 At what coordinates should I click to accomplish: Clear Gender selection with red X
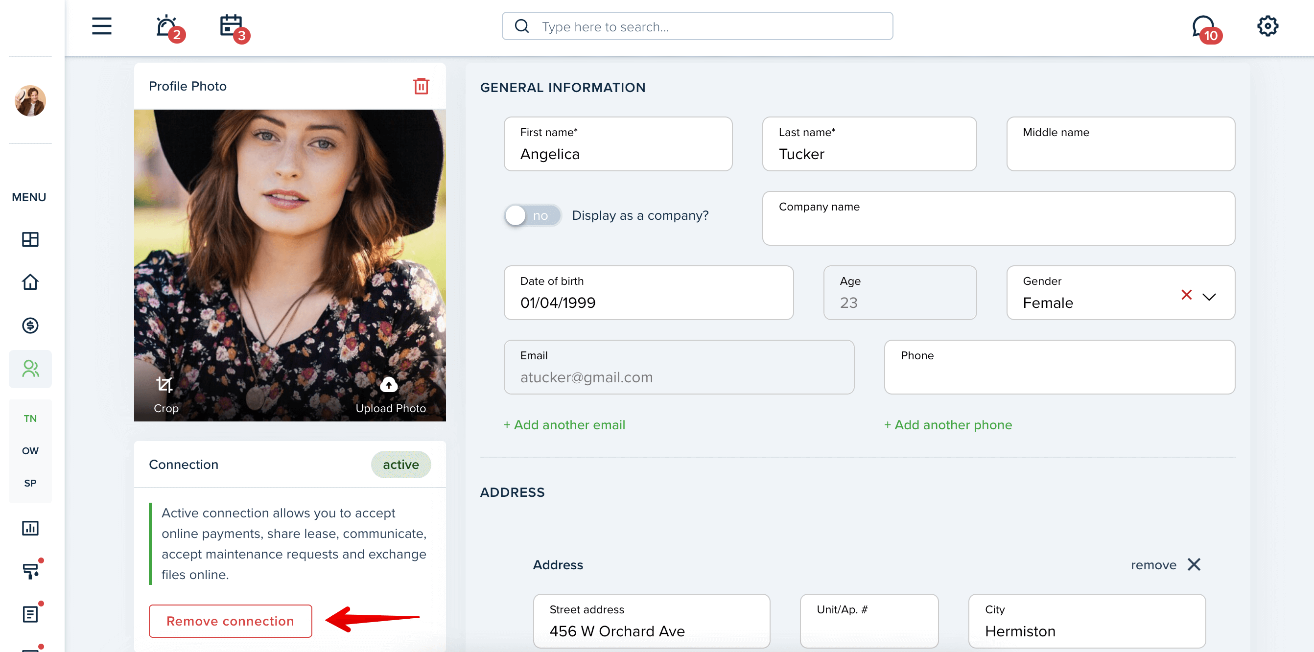point(1187,295)
